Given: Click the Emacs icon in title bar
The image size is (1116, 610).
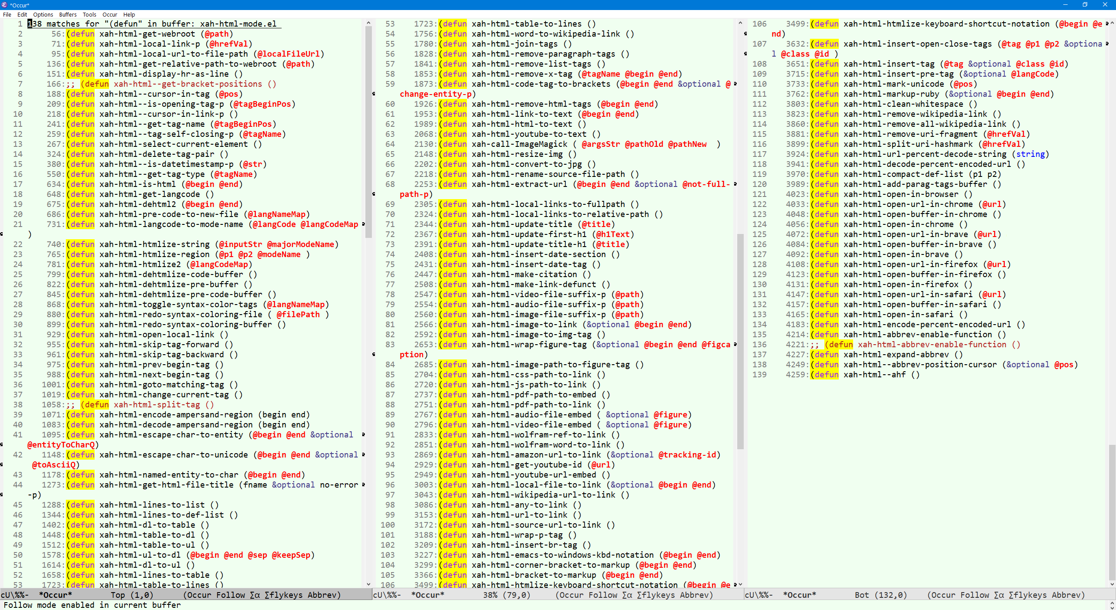Looking at the screenshot, I should coord(4,5).
